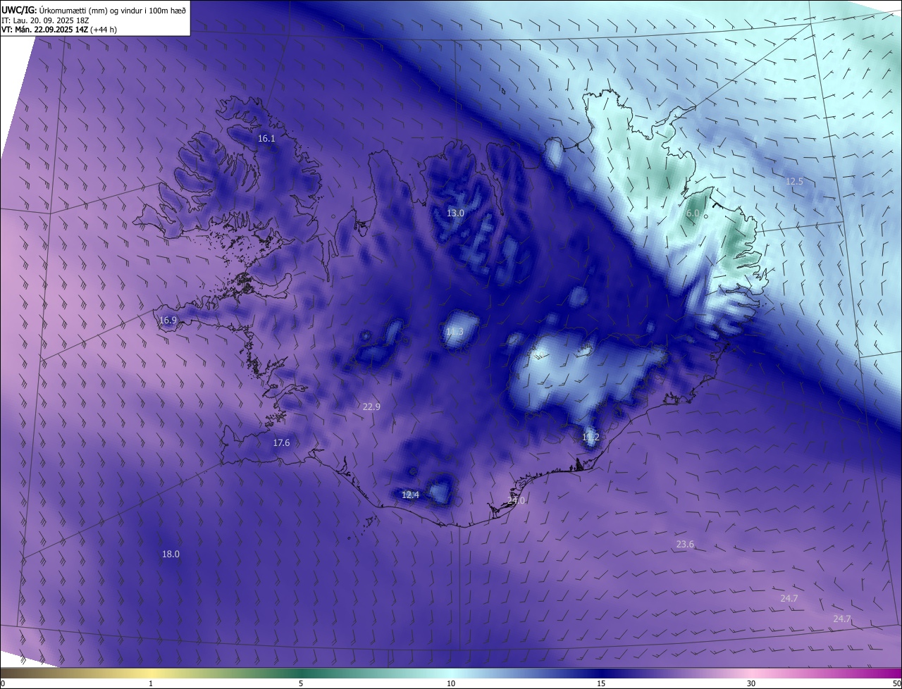The width and height of the screenshot is (902, 689).
Task: Click the valid time 'VT: Mán. 22.09.2025 14Z (+44 h)'
Action: 59,30
